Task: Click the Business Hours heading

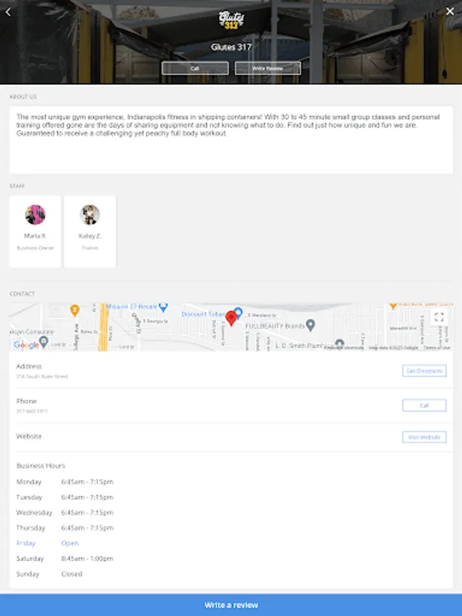Action: tap(41, 465)
